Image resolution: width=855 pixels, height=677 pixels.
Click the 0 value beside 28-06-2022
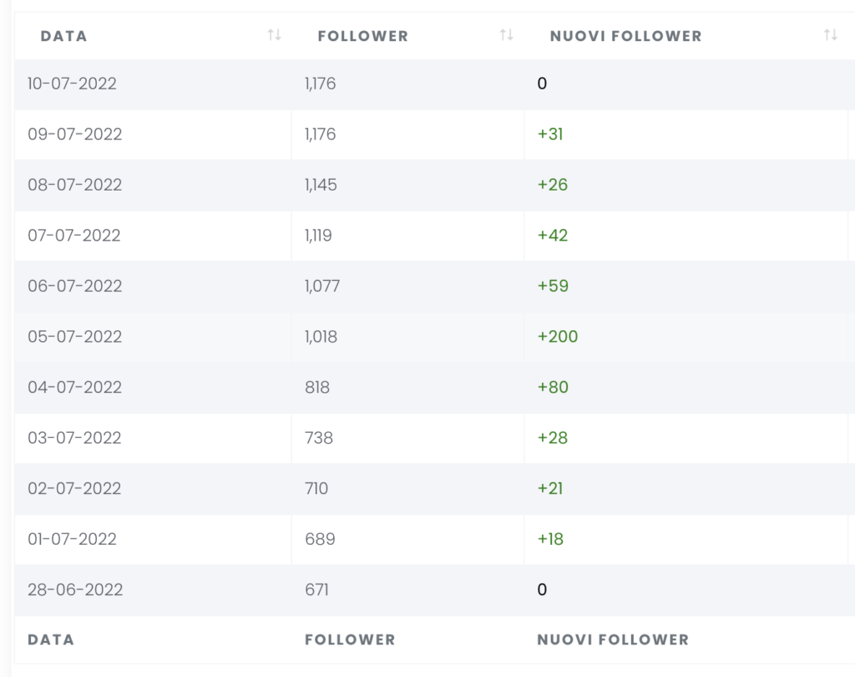coord(542,589)
